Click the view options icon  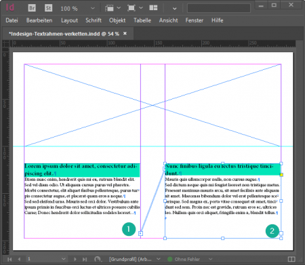pos(110,8)
